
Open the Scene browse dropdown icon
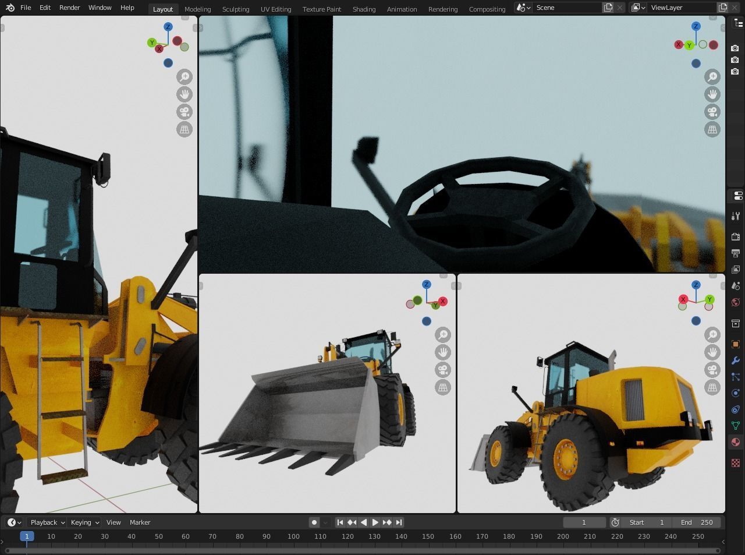coord(523,8)
